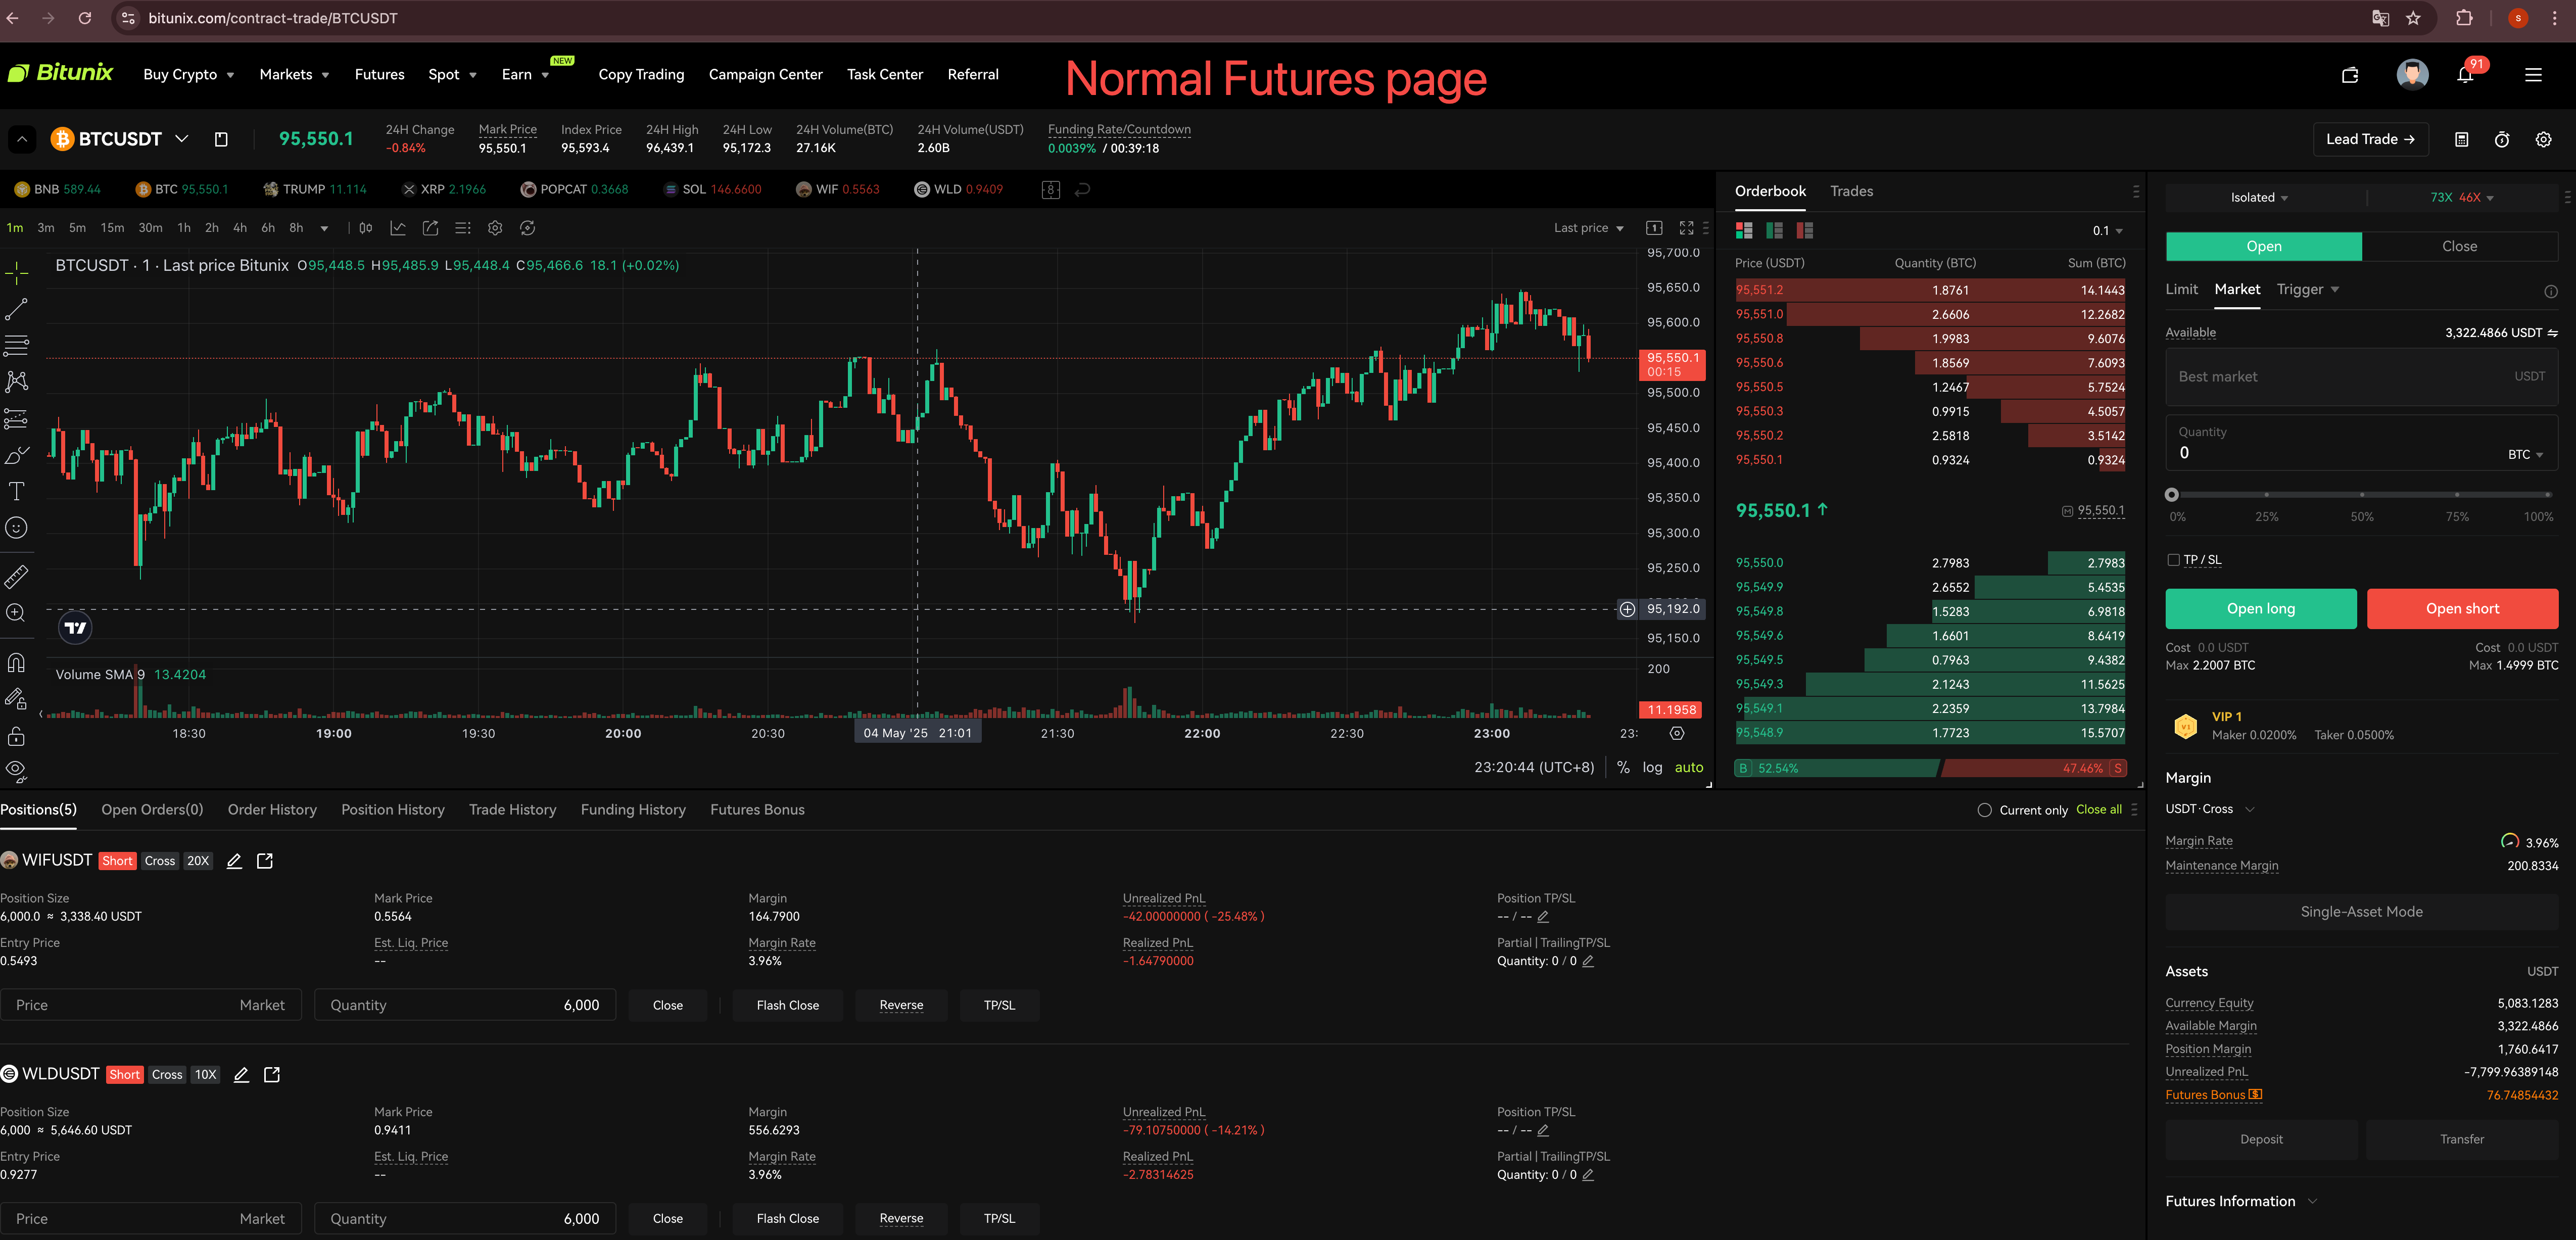Change quantity unit BTC dropdown
The height and width of the screenshot is (1240, 2576).
coord(2525,454)
